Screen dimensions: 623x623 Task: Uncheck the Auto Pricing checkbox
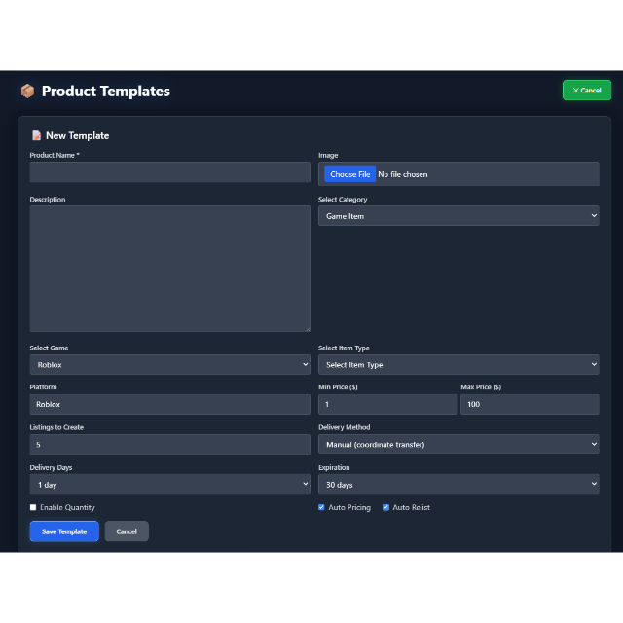(x=321, y=507)
